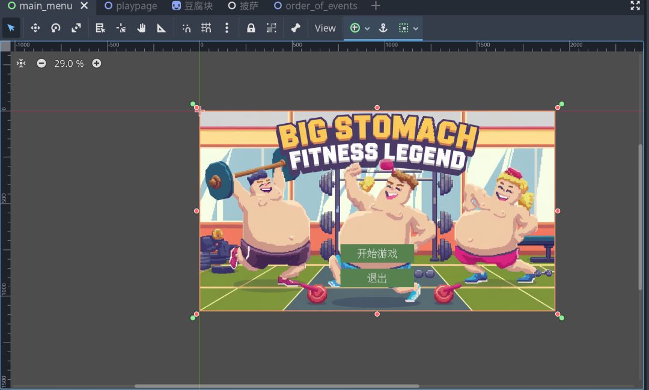Open the View menu in toolbar

pos(325,28)
